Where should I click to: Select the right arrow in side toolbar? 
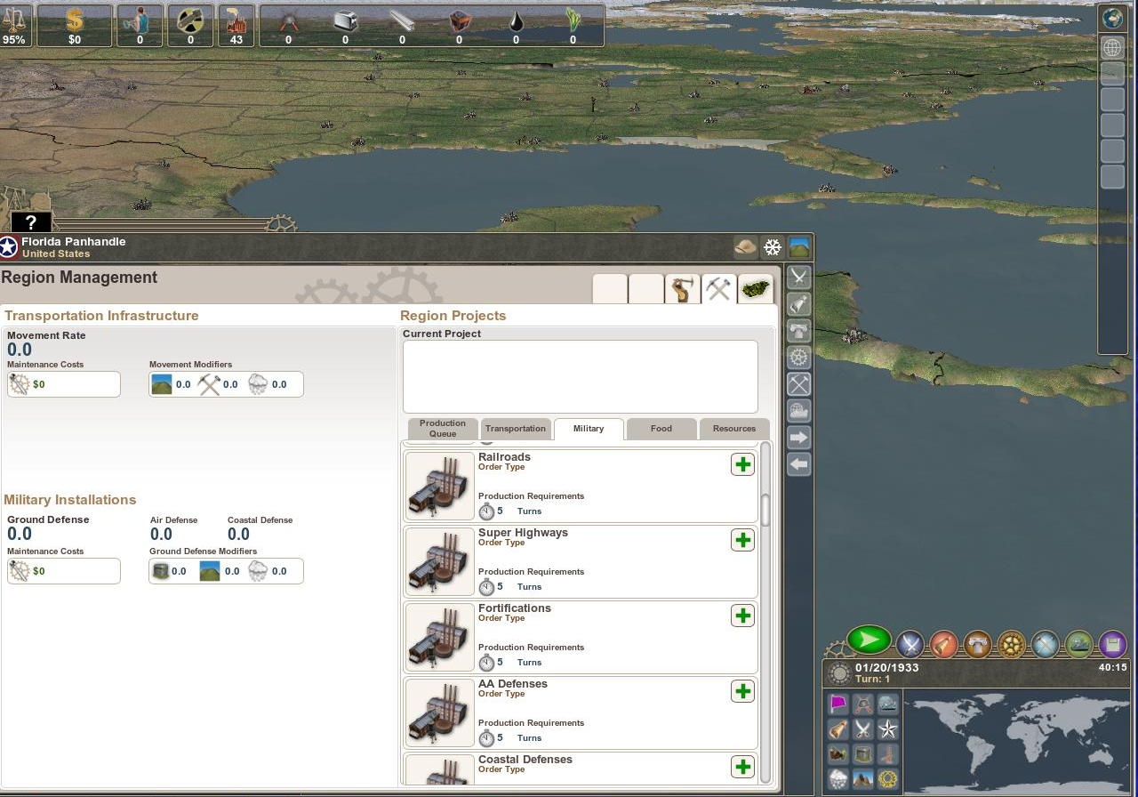point(798,438)
